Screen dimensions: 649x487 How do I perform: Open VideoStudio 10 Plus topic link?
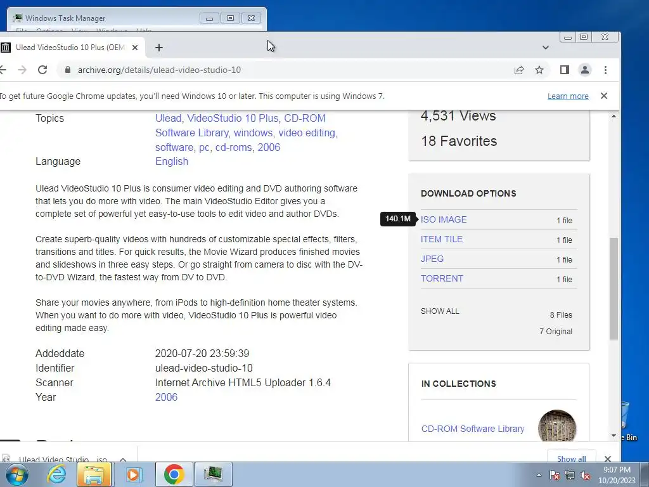coord(233,119)
